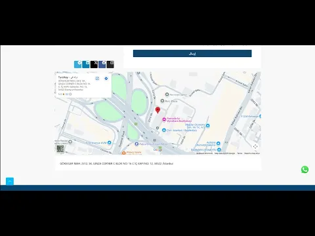Click the blue Arabic send button
This screenshot has width=315, height=236.
tap(192, 53)
